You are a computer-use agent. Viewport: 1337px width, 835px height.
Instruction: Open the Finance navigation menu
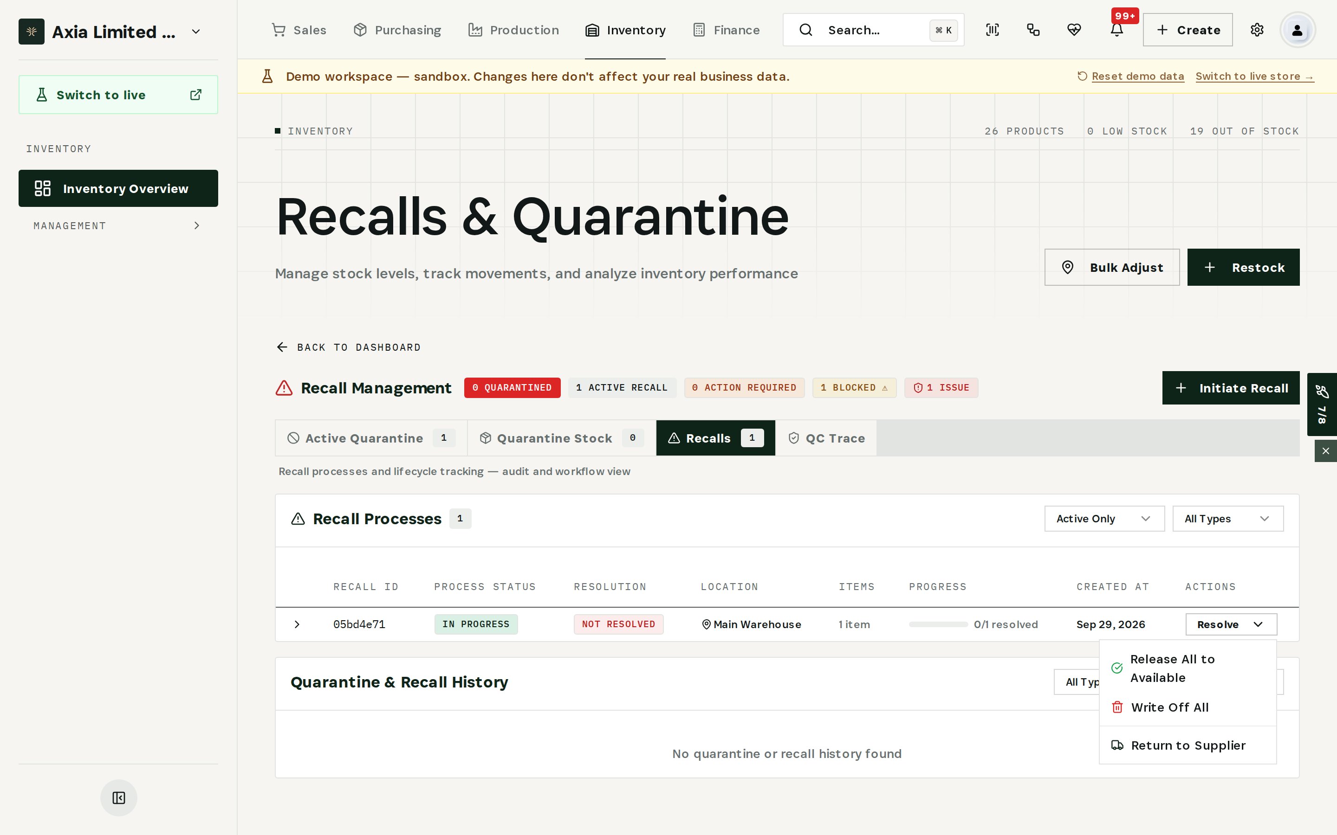(x=727, y=30)
